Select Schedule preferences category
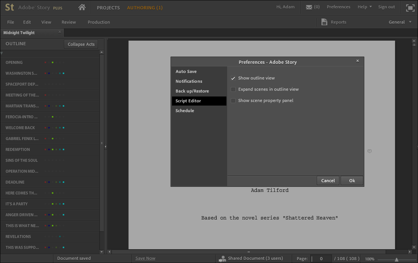Viewport: 418px width, 263px height. coord(199,111)
